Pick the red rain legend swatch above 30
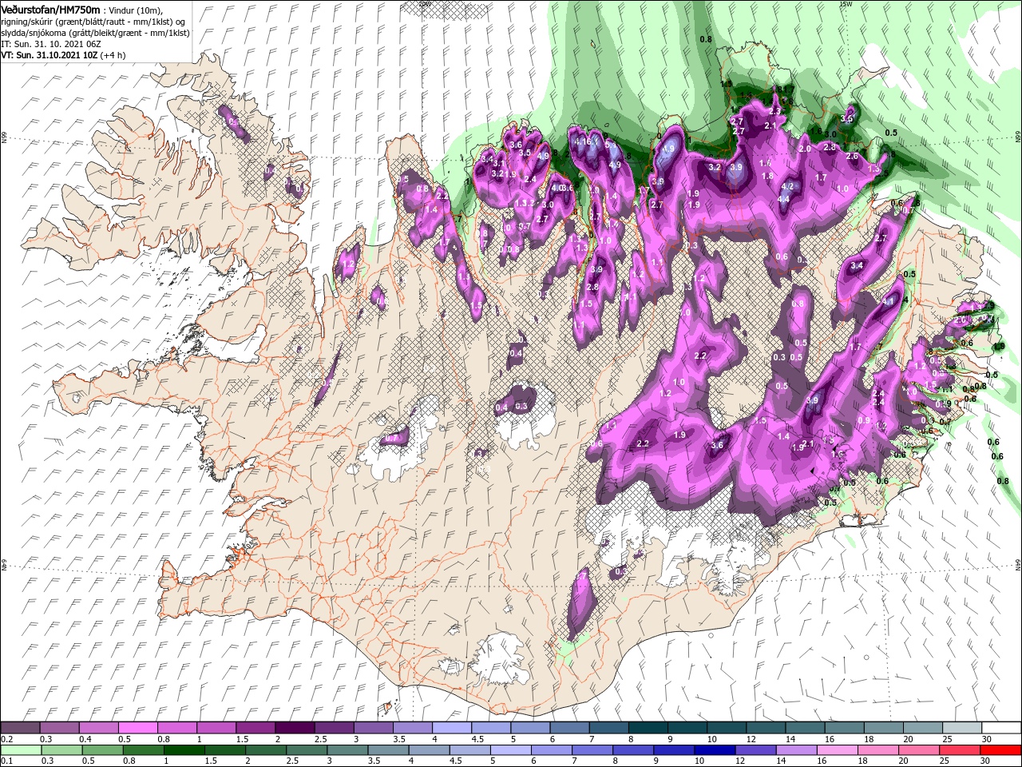 pyautogui.click(x=1001, y=750)
